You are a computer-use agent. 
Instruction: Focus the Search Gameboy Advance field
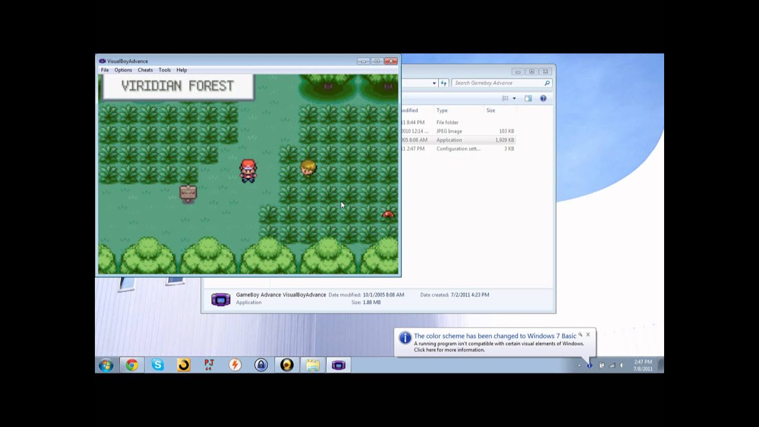coord(502,83)
